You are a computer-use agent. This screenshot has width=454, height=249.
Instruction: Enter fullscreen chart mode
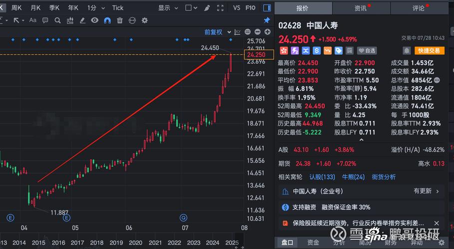(x=220, y=7)
